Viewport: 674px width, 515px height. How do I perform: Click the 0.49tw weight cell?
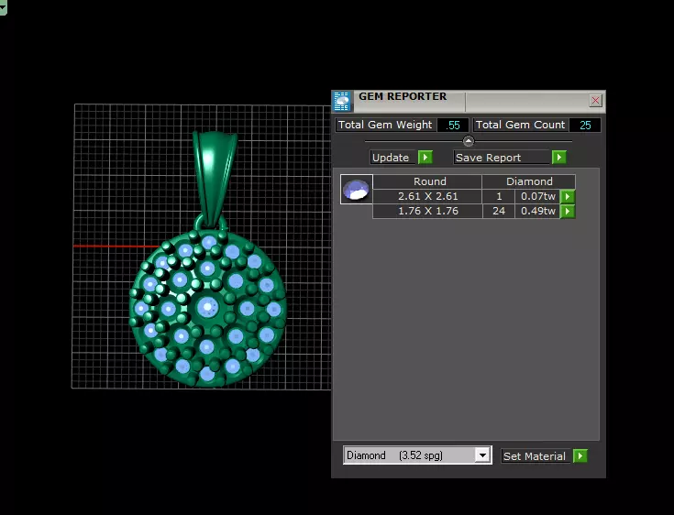pyautogui.click(x=537, y=212)
